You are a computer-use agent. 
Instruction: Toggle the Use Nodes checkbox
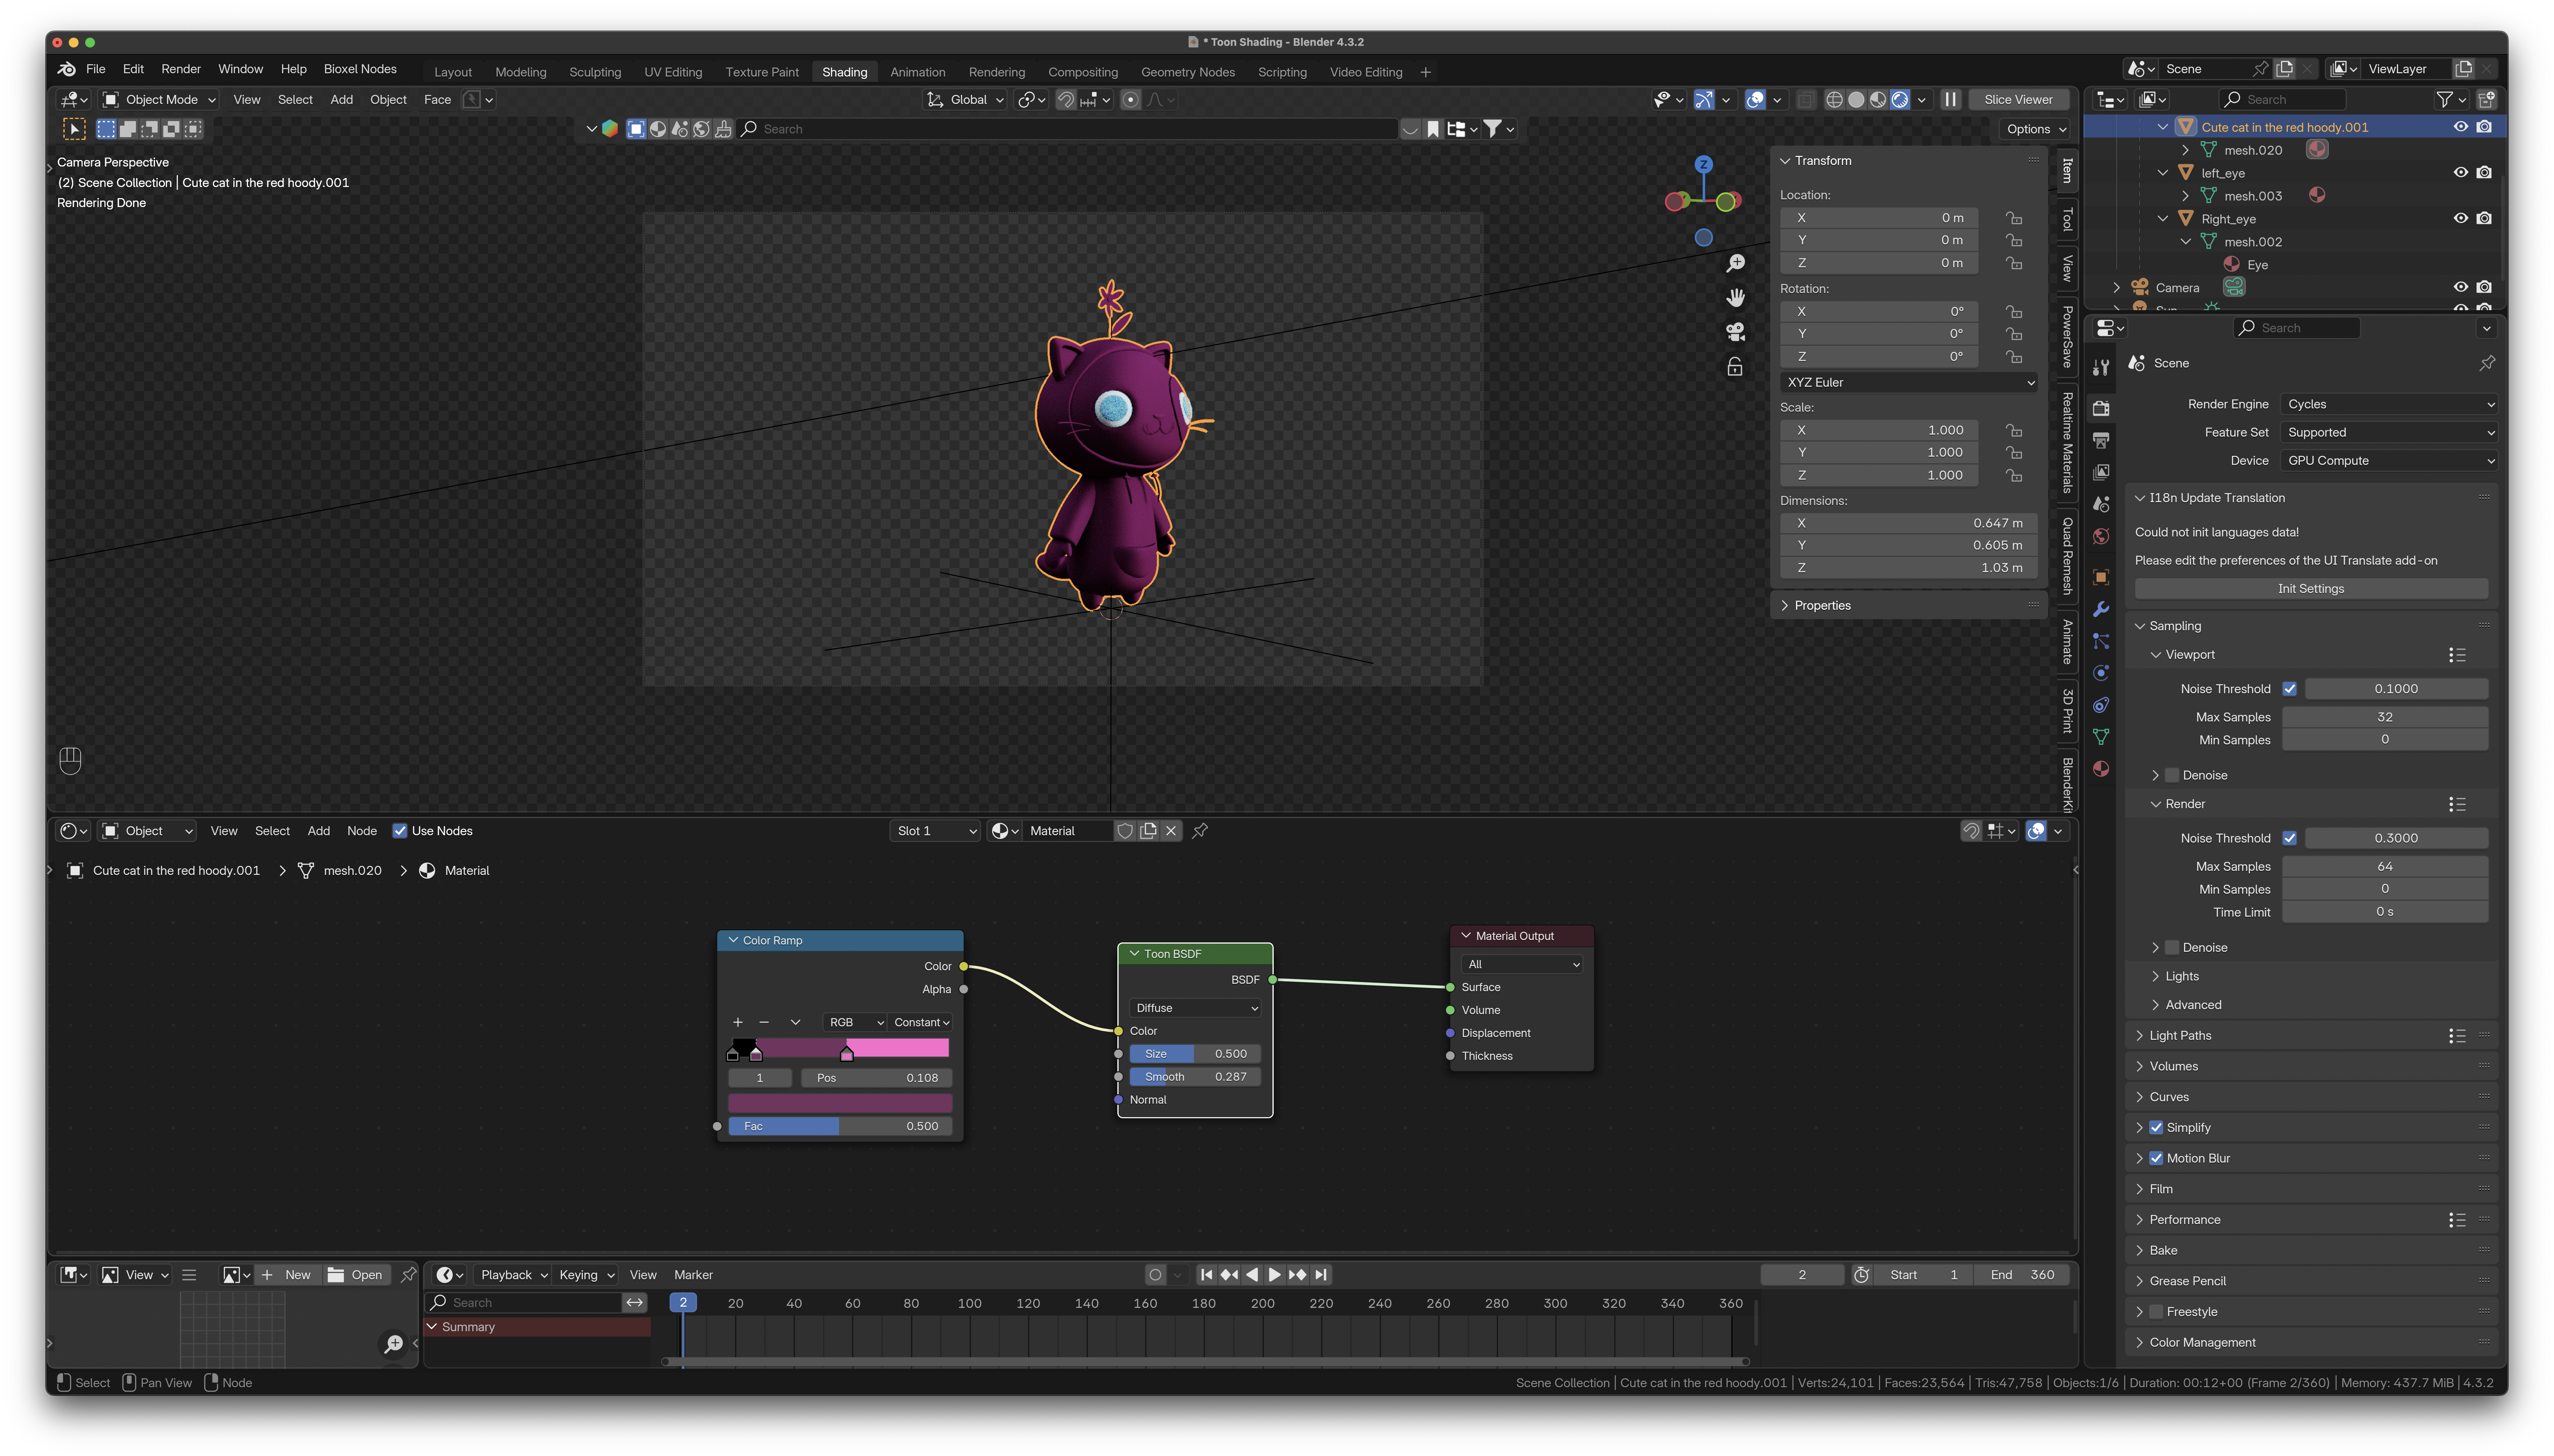[400, 831]
